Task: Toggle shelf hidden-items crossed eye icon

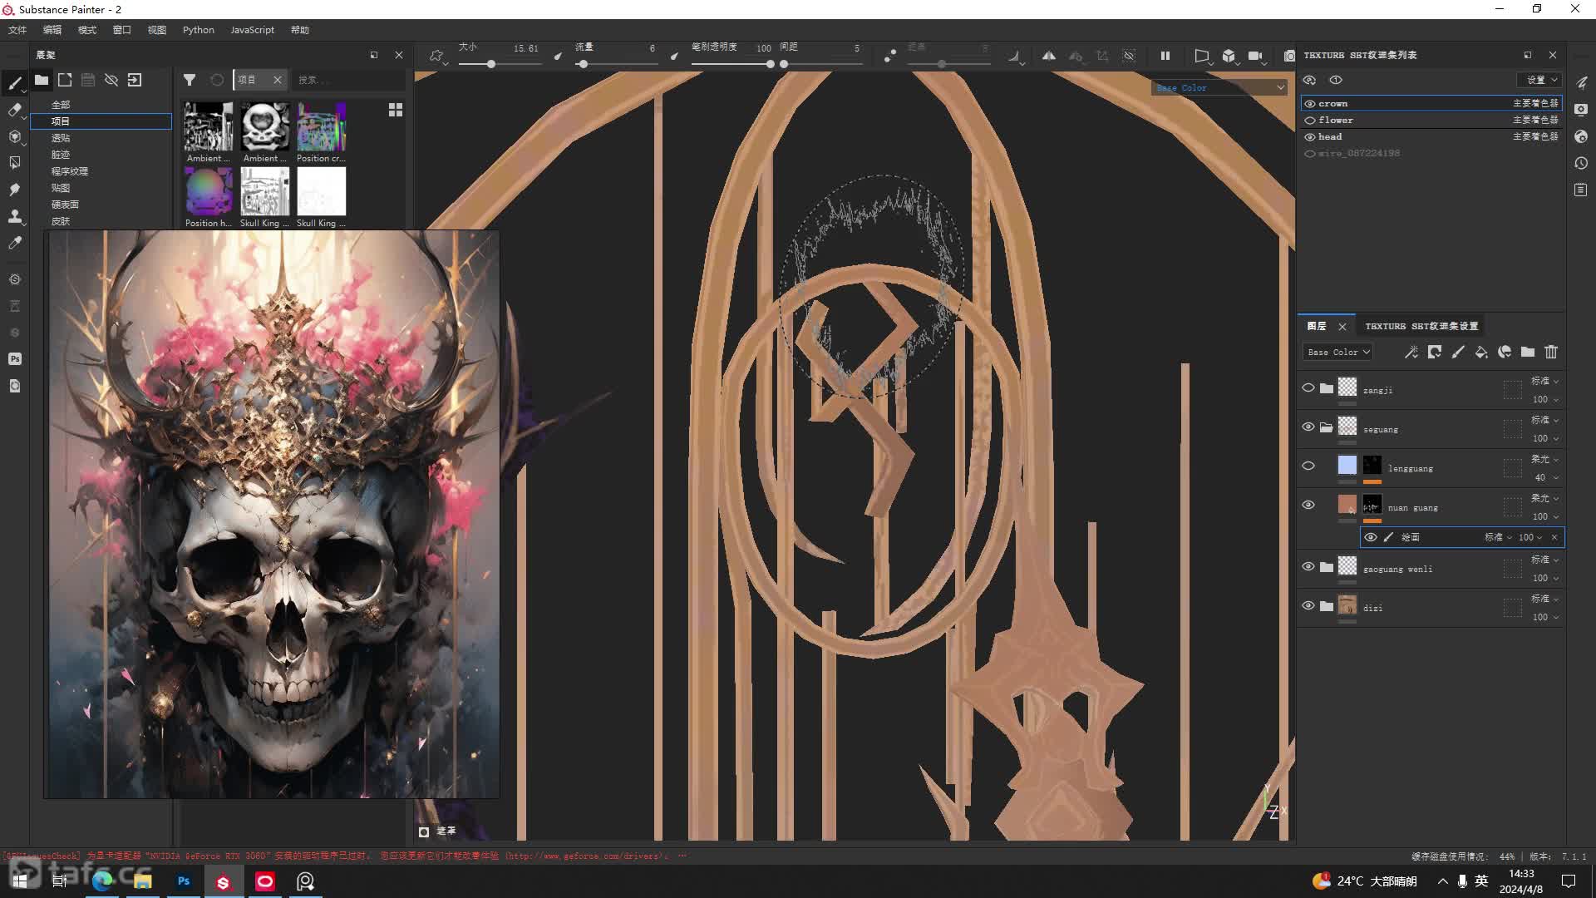Action: 111,80
